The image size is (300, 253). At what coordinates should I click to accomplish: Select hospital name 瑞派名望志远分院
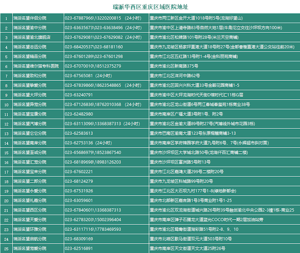[x=30, y=47]
